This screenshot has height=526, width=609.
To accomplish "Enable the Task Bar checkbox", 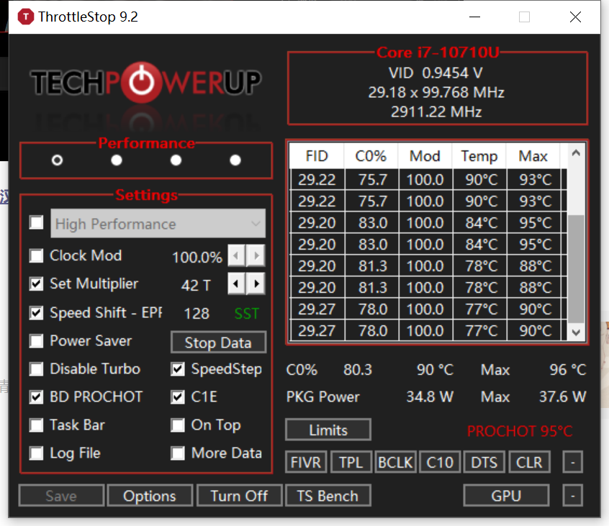I will 37,425.
